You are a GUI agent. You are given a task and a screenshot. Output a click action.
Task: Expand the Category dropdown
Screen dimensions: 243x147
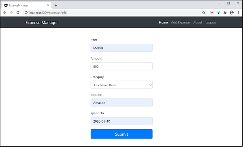122,85
